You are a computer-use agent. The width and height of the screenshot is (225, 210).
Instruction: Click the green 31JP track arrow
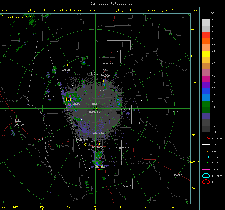tap(206, 163)
